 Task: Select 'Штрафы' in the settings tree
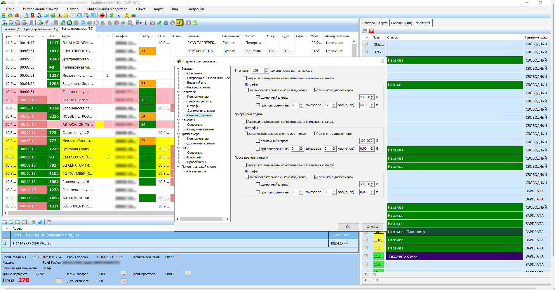(194, 106)
